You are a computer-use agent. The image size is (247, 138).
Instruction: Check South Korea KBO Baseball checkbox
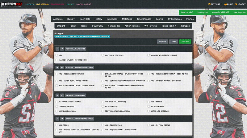point(103,111)
